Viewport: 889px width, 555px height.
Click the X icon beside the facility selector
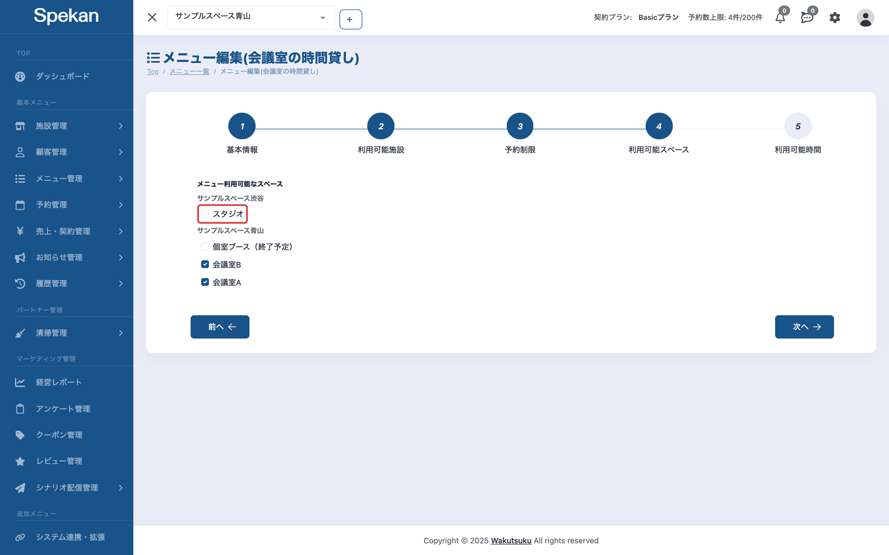click(152, 17)
